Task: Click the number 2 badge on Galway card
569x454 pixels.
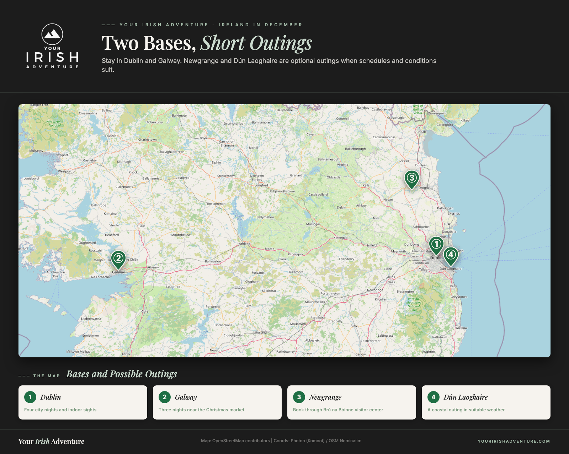Action: pyautogui.click(x=165, y=397)
